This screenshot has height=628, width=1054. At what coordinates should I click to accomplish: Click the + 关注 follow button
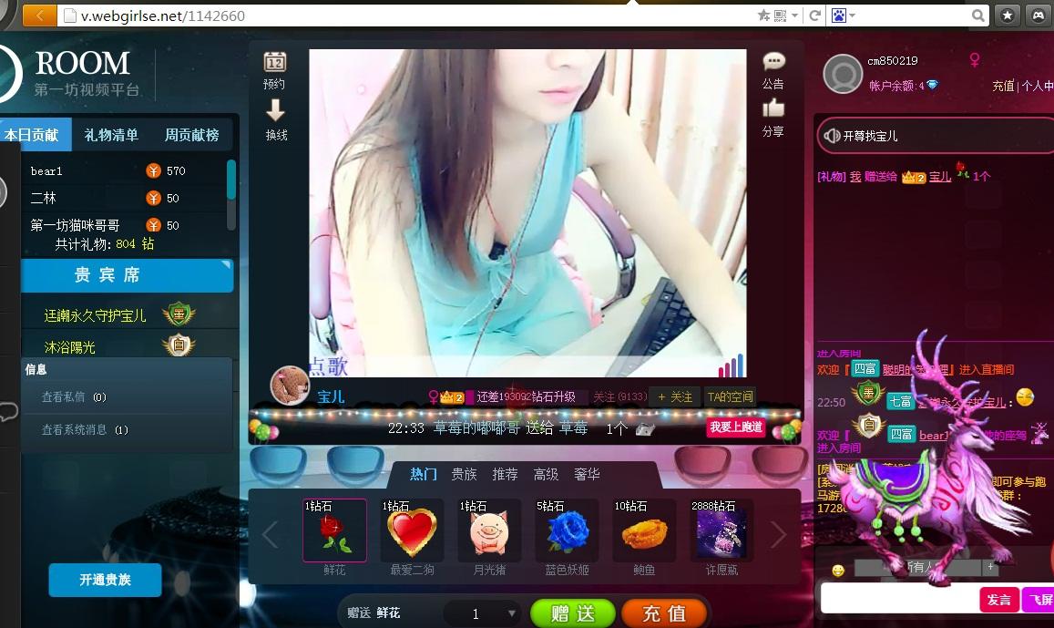coord(675,396)
